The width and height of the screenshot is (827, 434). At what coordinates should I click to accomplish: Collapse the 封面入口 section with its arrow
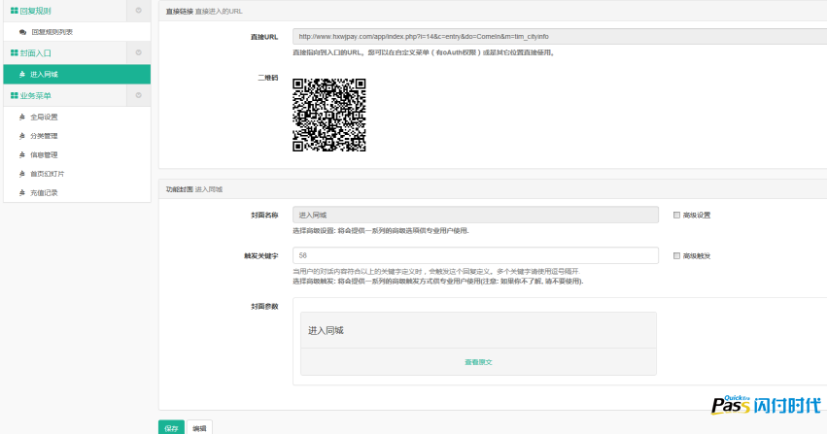click(x=139, y=52)
